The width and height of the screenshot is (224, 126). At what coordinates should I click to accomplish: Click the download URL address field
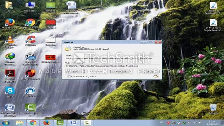tap(112, 58)
